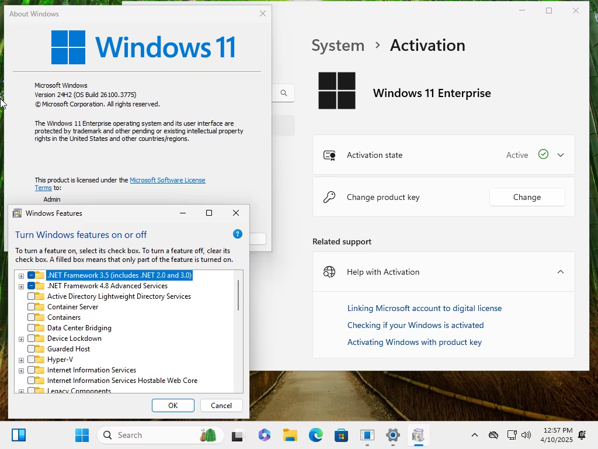
Task: Check the Guarded Host feature box
Action: coord(32,348)
